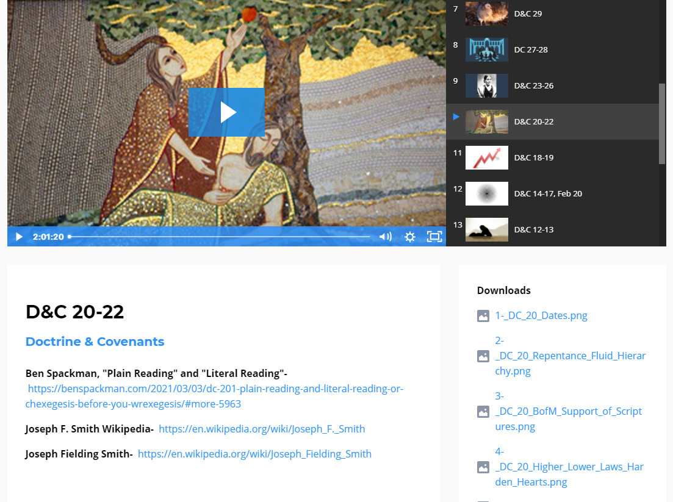Select the D&C 12-13 playlist title

click(534, 229)
